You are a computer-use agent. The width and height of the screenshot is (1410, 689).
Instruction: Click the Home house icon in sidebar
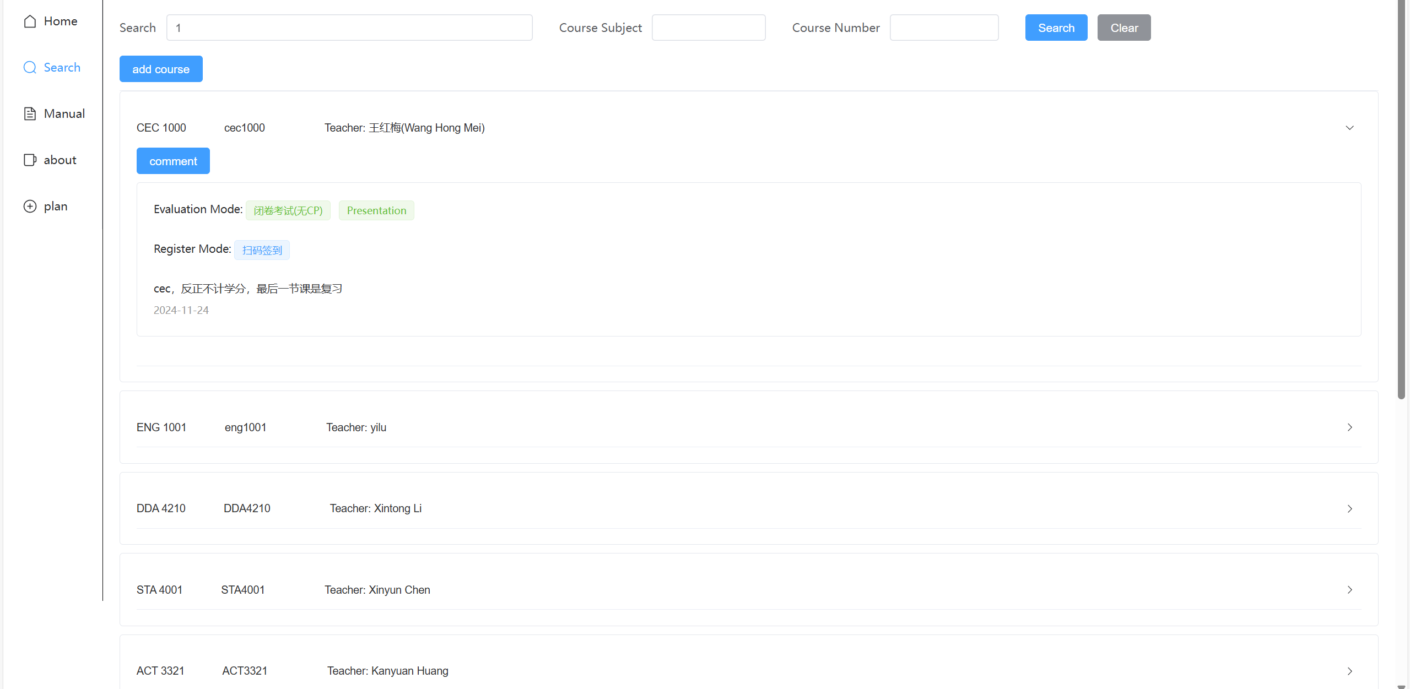30,21
